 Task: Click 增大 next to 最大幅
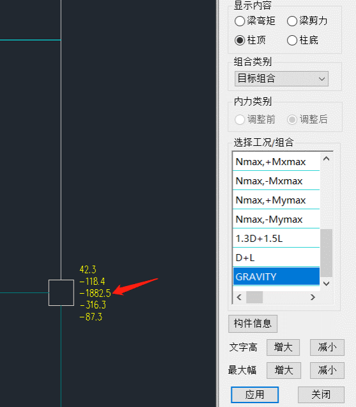coord(284,371)
